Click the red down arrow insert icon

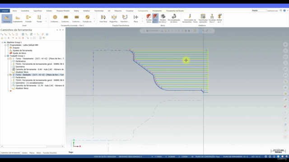click(x=13, y=38)
